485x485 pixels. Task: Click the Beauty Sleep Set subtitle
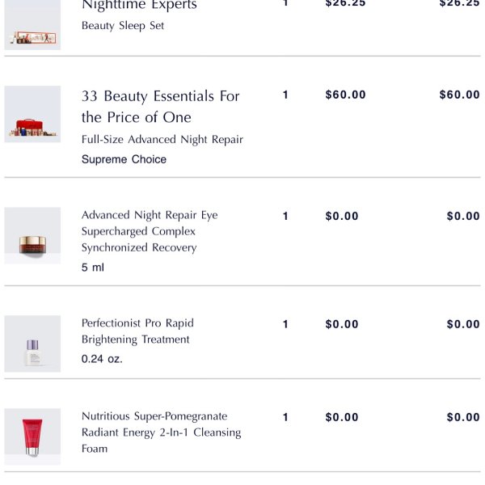click(123, 26)
